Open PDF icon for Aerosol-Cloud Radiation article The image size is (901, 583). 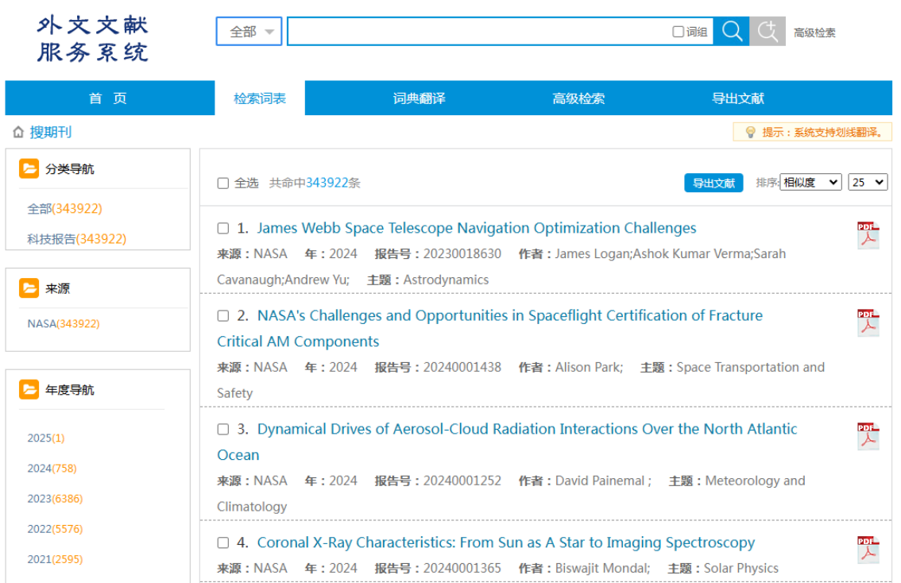[x=868, y=436]
